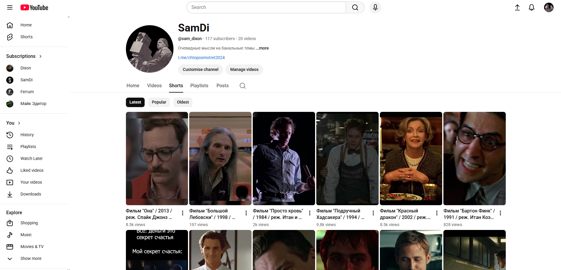Open SamDi subscription channel avatar
The width and height of the screenshot is (561, 270).
[10, 80]
